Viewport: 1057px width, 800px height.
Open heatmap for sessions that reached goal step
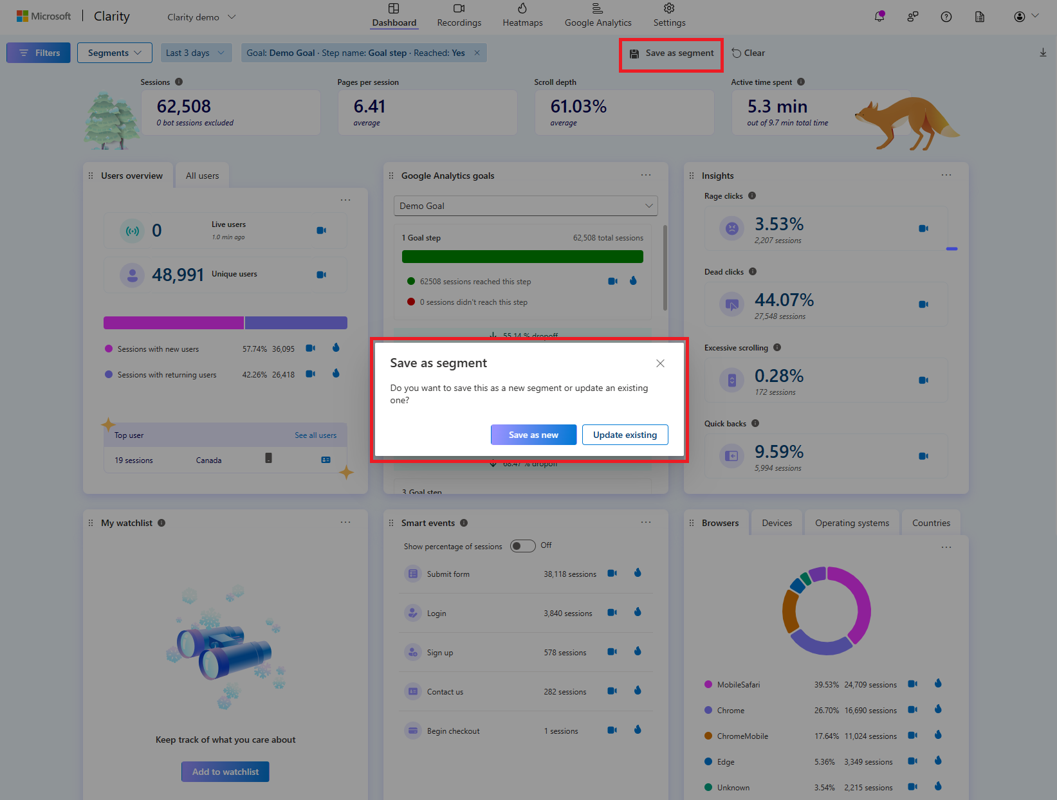633,281
